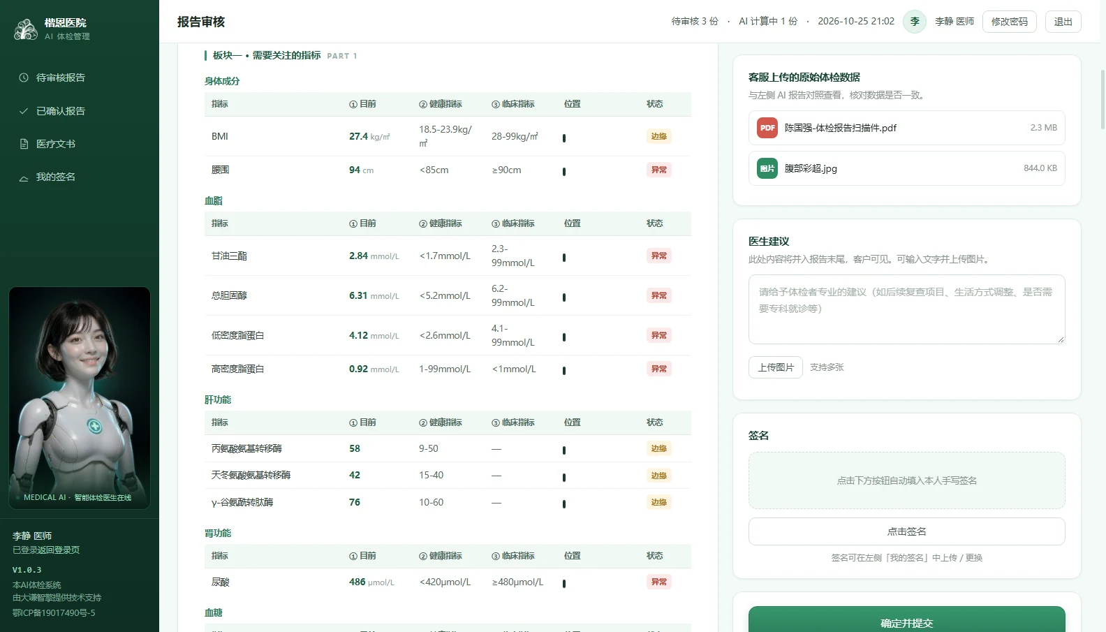Click the page vertical scrollbar
The width and height of the screenshot is (1106, 632).
coord(1103,99)
